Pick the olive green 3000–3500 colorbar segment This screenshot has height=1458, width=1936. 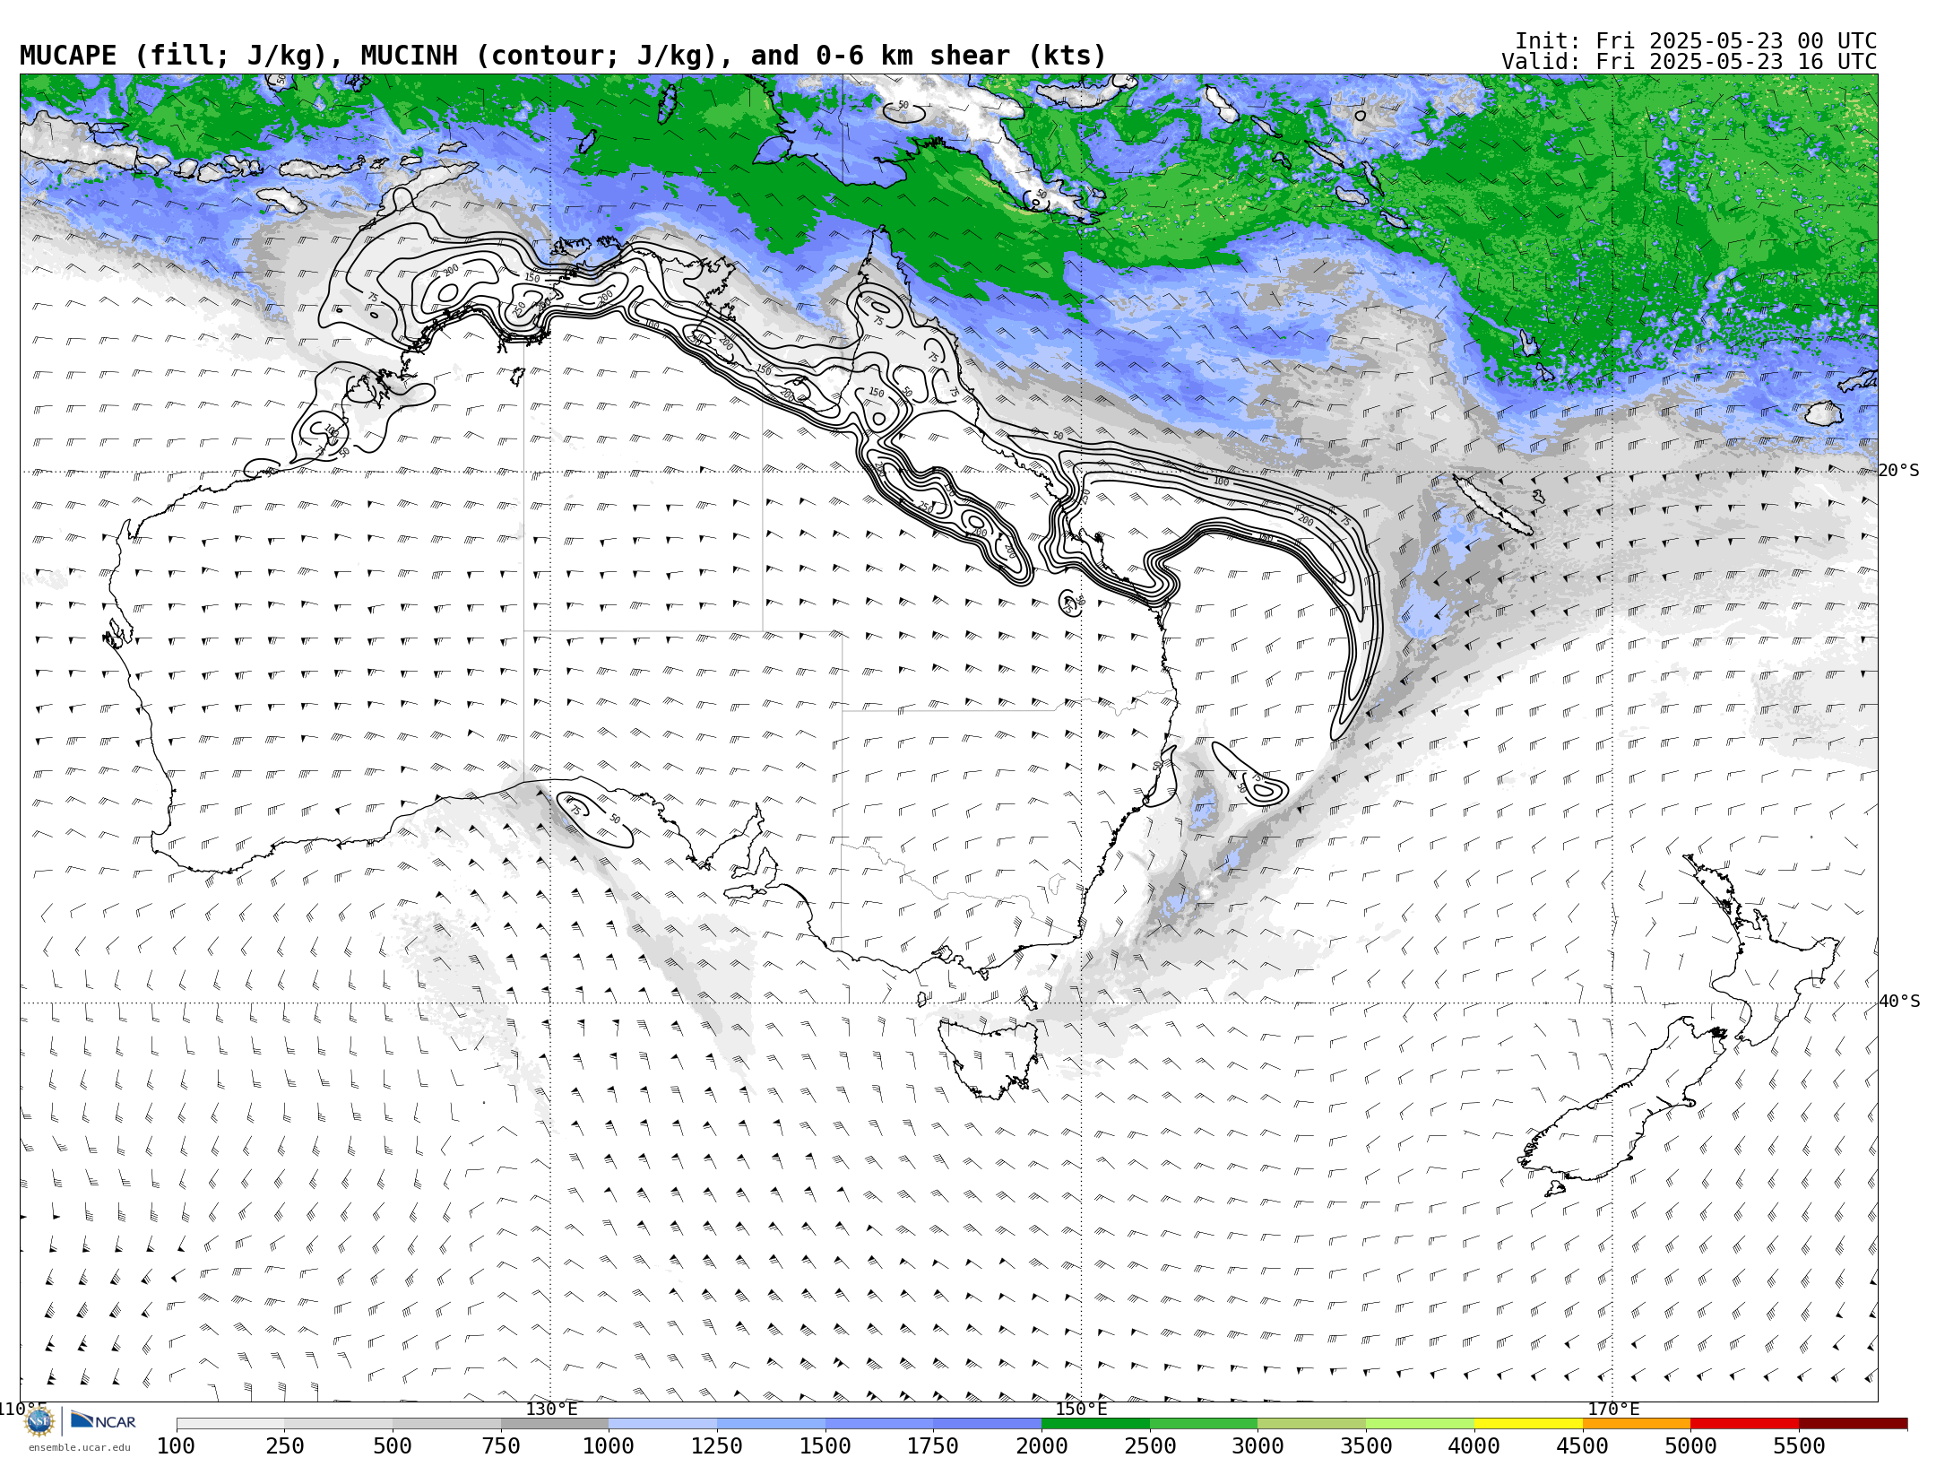(1312, 1423)
